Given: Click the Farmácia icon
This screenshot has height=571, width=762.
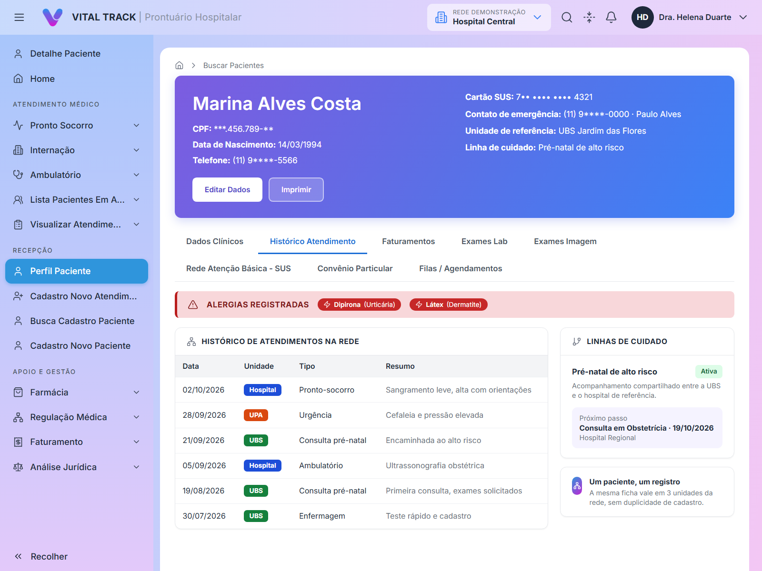Looking at the screenshot, I should tap(18, 392).
